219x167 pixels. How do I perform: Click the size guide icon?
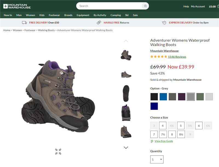coord(152,141)
